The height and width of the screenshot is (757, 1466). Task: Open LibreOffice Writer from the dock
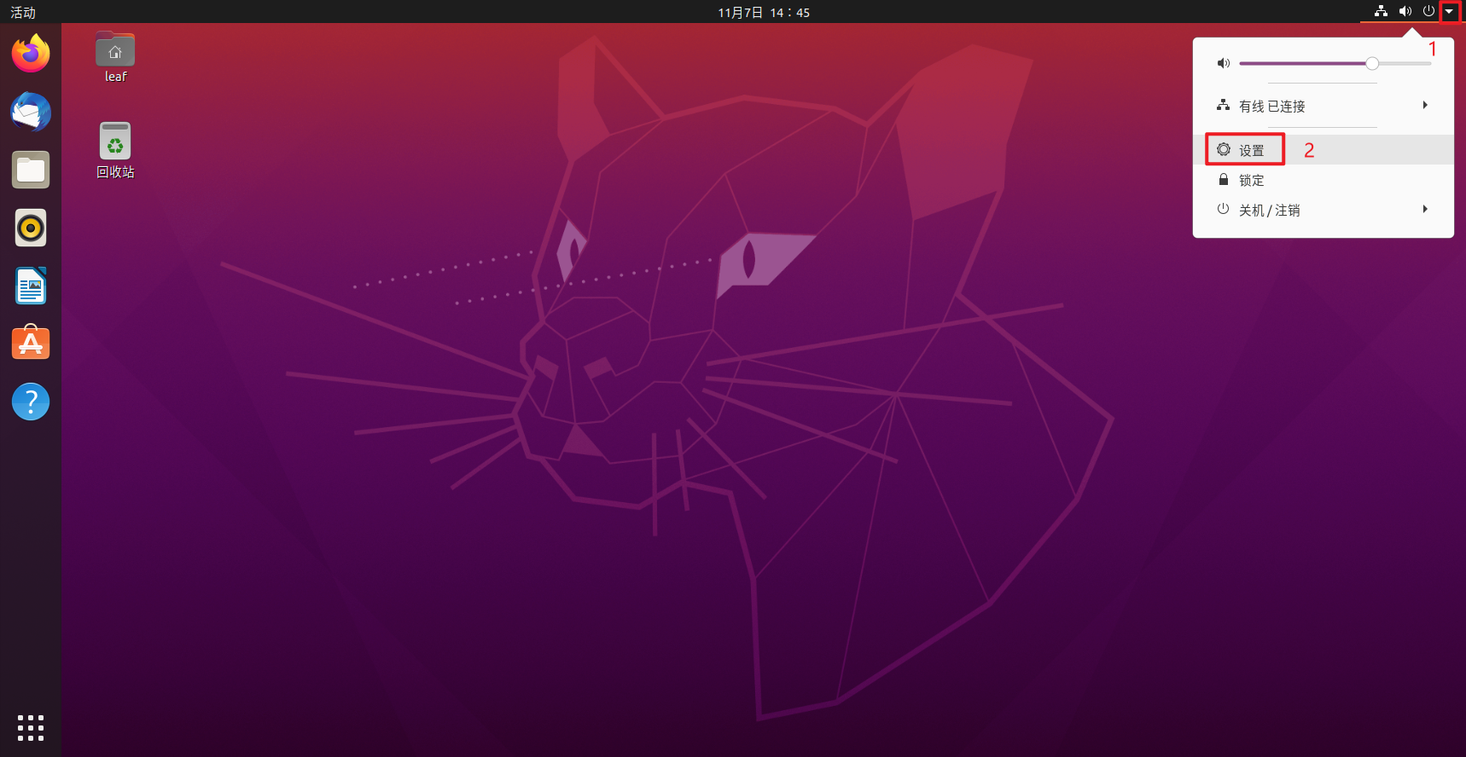[x=31, y=286]
